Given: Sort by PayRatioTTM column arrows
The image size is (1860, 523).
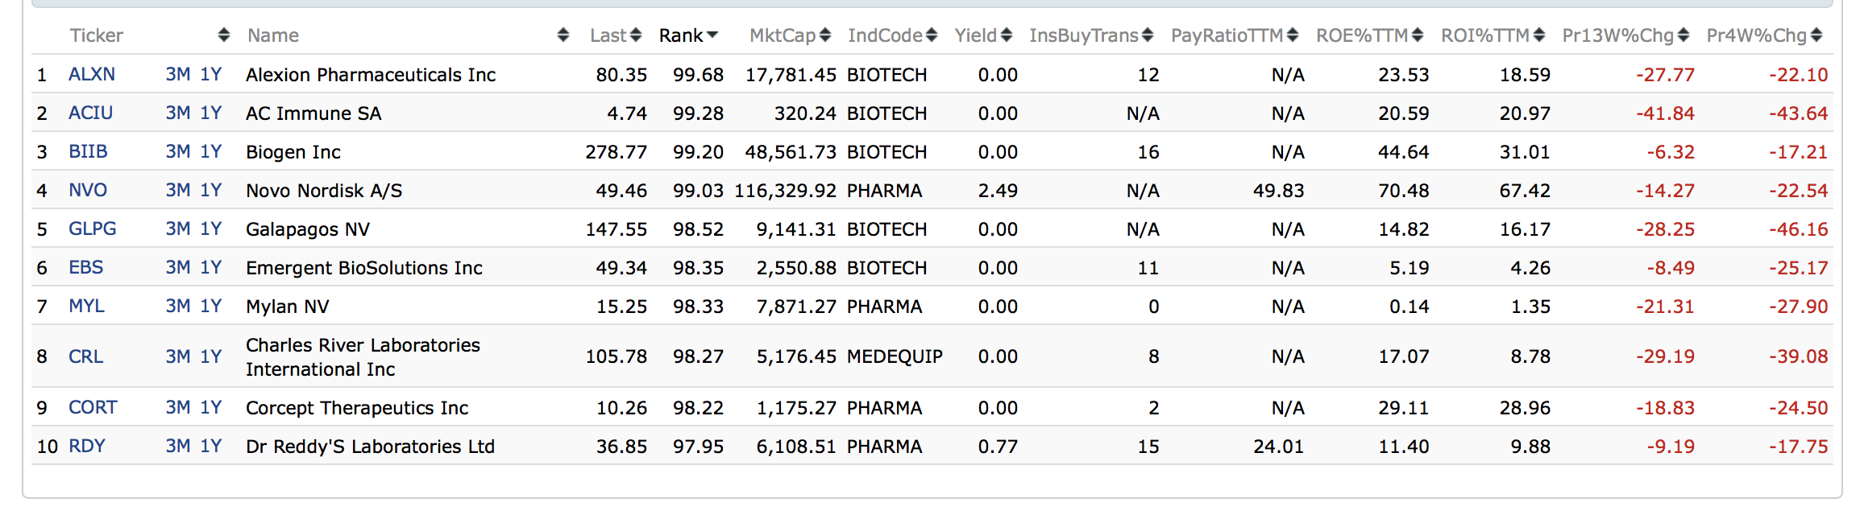Looking at the screenshot, I should click(1293, 35).
